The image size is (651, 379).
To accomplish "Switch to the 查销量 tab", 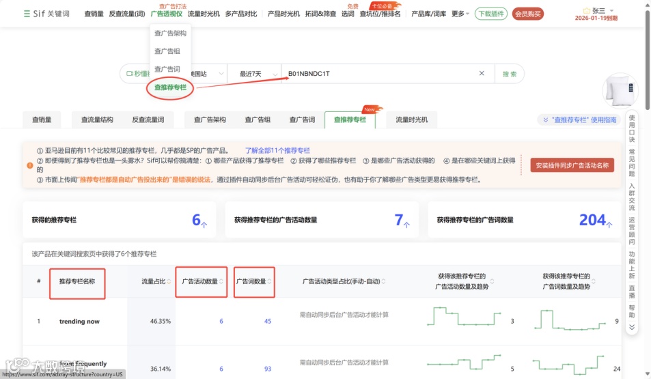I will (42, 120).
